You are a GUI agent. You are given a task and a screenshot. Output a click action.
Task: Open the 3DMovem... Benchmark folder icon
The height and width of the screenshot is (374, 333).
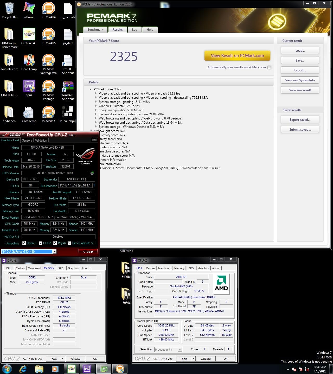tap(9, 38)
